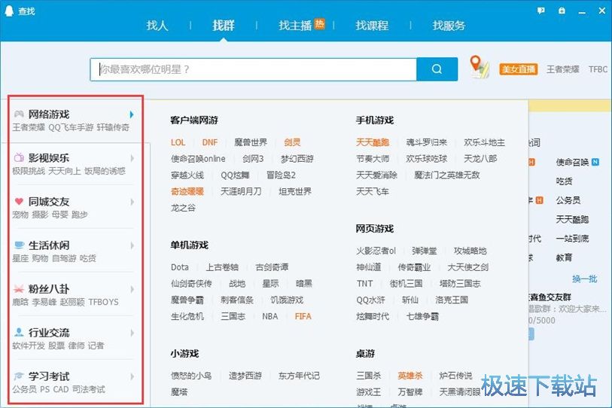The width and height of the screenshot is (612, 408).
Task: Expand the 生活休闲 category arrow
Action: (132, 245)
